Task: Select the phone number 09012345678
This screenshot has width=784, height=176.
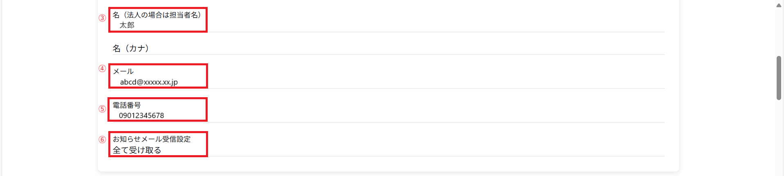Action: (x=141, y=116)
